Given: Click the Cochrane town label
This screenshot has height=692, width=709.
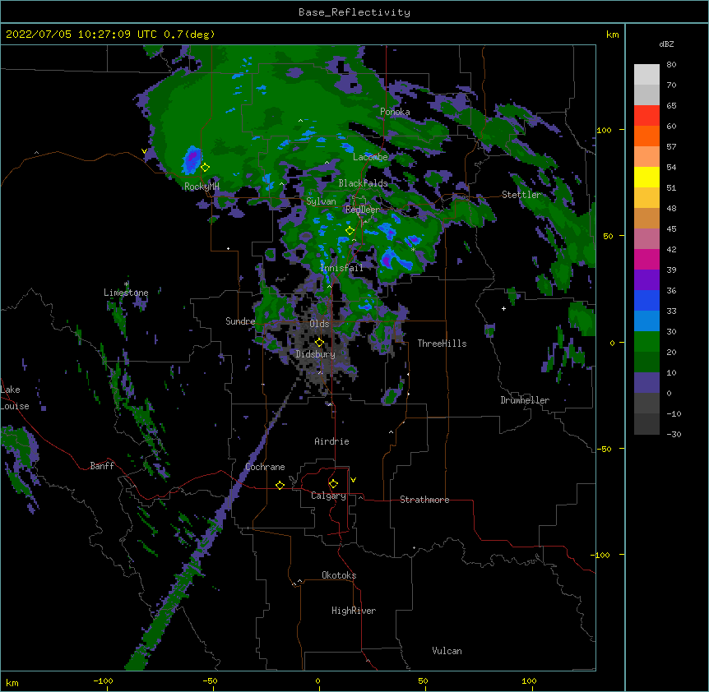Looking at the screenshot, I should (x=265, y=467).
